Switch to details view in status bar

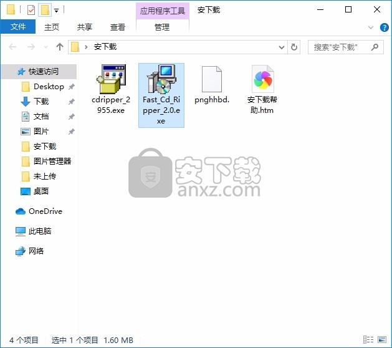click(368, 340)
